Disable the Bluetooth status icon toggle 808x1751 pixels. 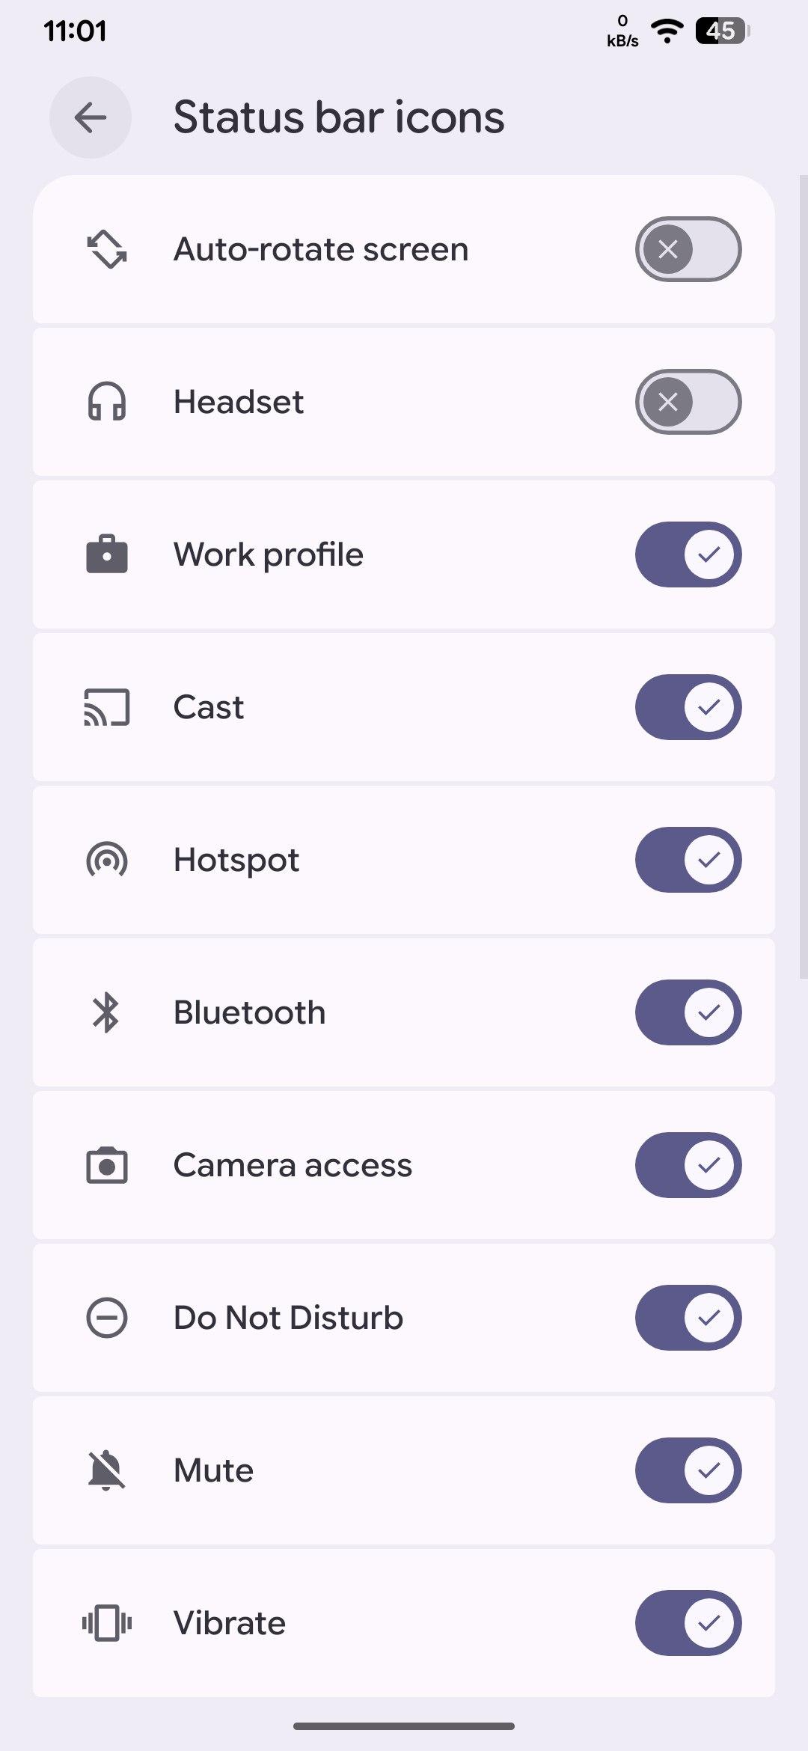(688, 1012)
